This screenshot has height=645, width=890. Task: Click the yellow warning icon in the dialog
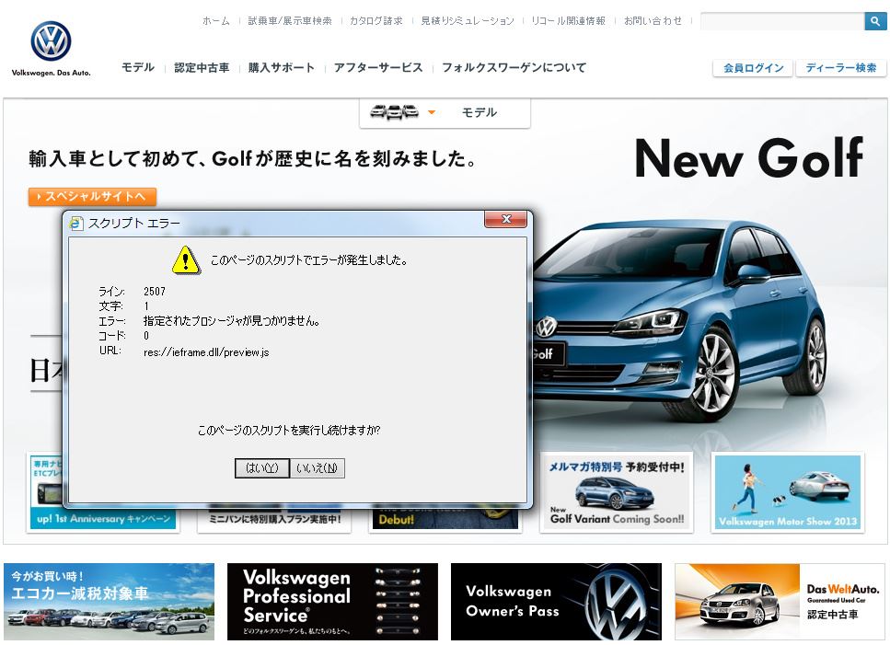186,260
